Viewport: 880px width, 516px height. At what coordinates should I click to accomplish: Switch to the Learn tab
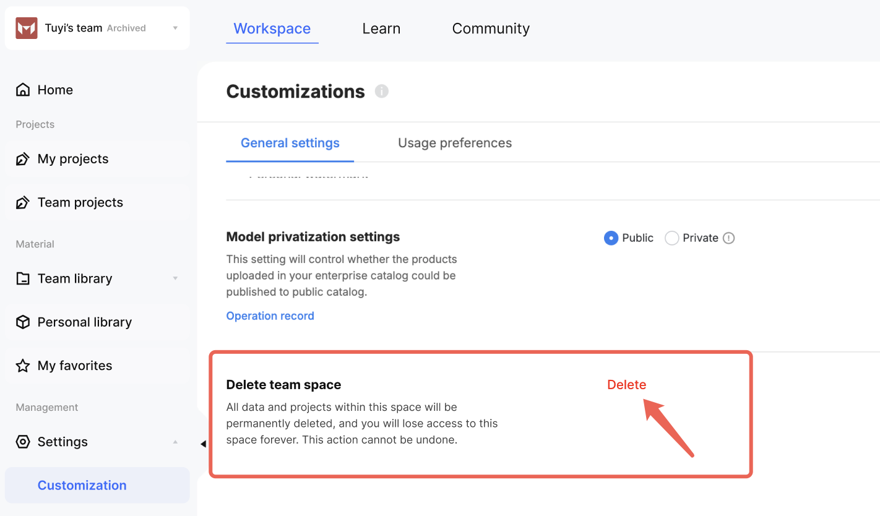point(381,28)
